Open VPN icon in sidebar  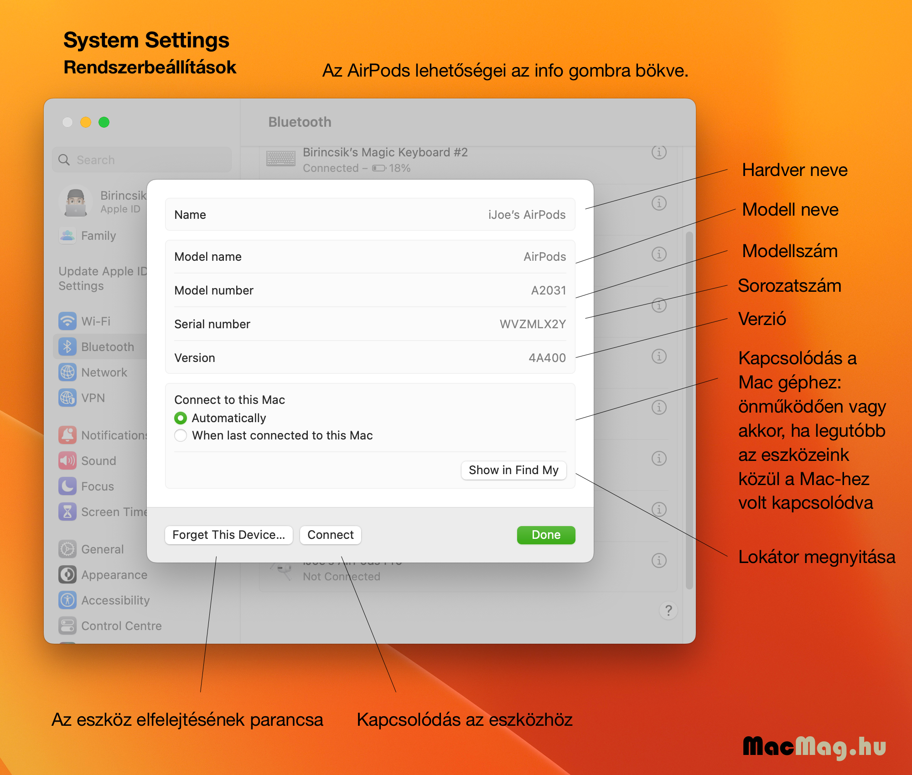point(67,398)
